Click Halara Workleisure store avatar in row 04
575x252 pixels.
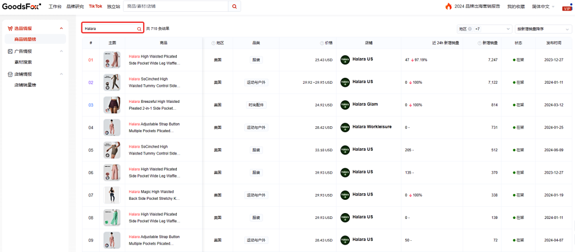point(345,127)
